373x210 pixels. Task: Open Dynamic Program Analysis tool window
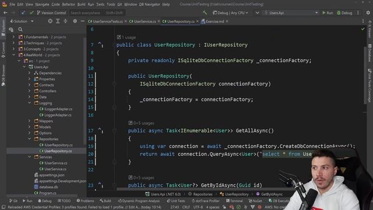tap(139, 201)
